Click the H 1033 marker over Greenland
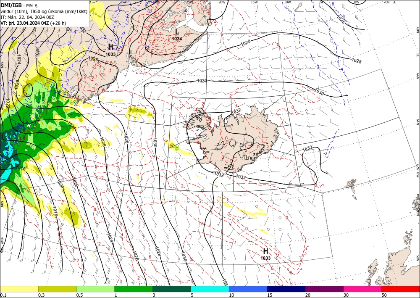 tap(110, 50)
